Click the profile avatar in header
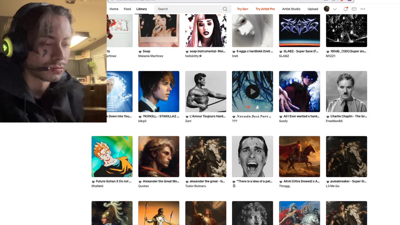The width and height of the screenshot is (400, 225). [x=327, y=9]
